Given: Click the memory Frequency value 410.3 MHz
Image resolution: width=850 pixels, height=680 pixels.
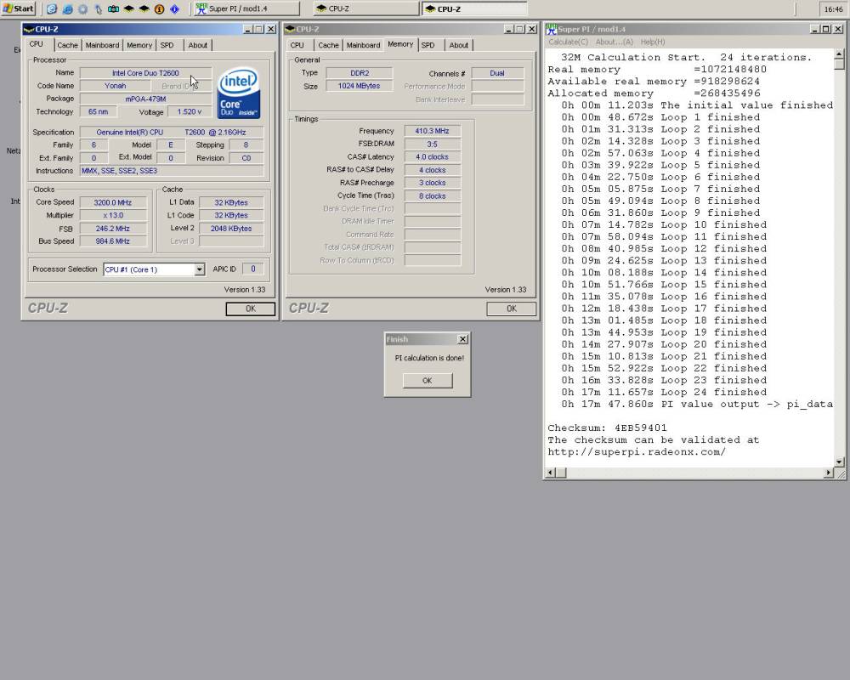Looking at the screenshot, I should click(432, 131).
